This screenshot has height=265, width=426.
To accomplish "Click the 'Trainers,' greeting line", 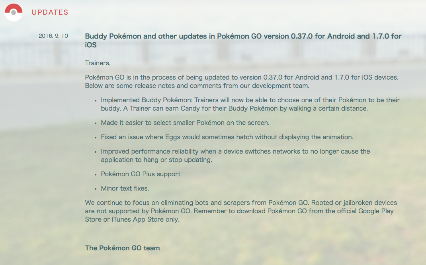I will pyautogui.click(x=98, y=63).
